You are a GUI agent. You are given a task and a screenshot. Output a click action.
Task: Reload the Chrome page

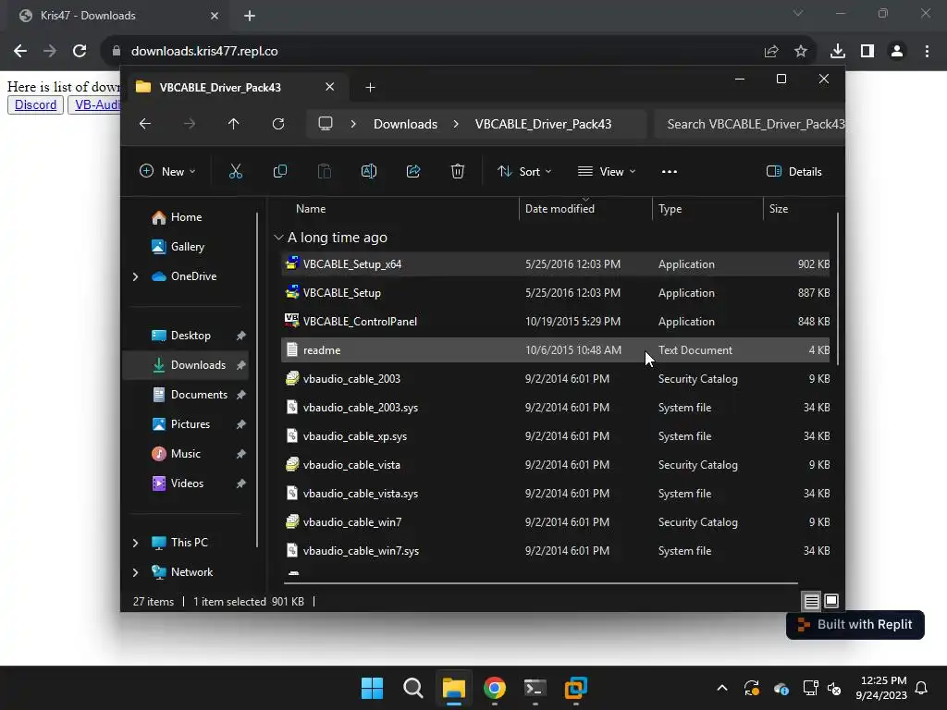80,51
